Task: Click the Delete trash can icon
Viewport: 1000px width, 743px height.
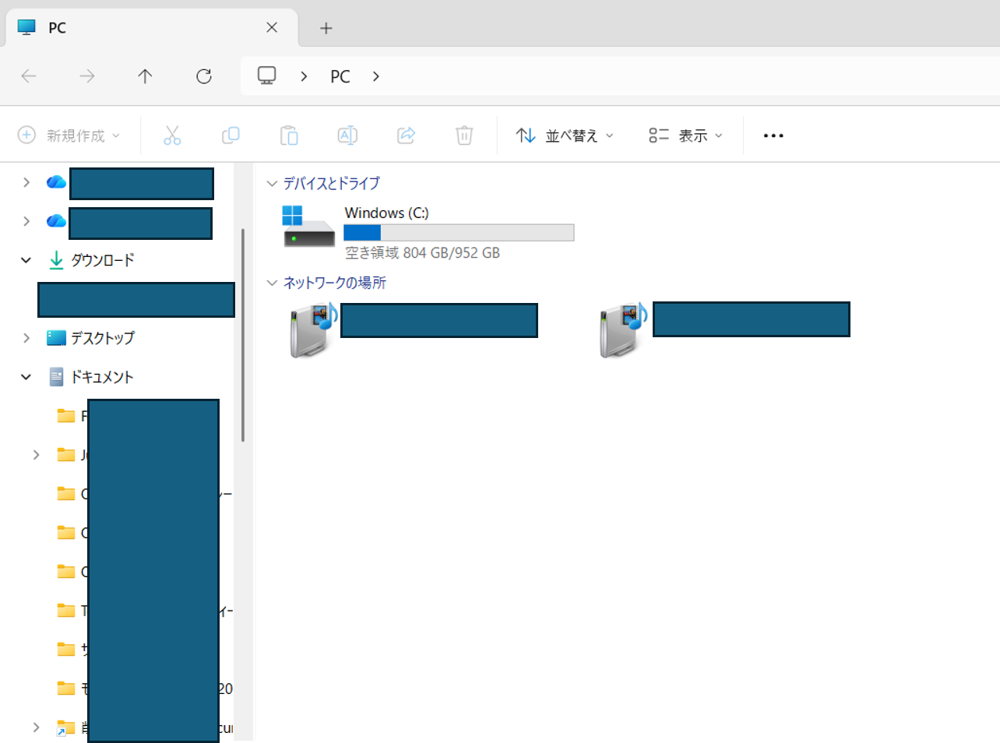Action: [464, 136]
